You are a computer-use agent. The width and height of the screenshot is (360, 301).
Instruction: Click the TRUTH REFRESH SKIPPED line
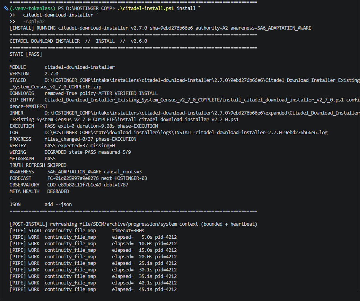(x=38, y=165)
